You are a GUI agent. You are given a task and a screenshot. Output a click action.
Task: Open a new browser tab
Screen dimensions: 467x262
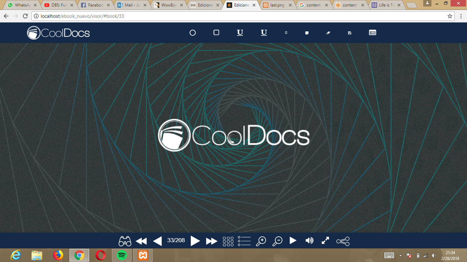point(412,5)
